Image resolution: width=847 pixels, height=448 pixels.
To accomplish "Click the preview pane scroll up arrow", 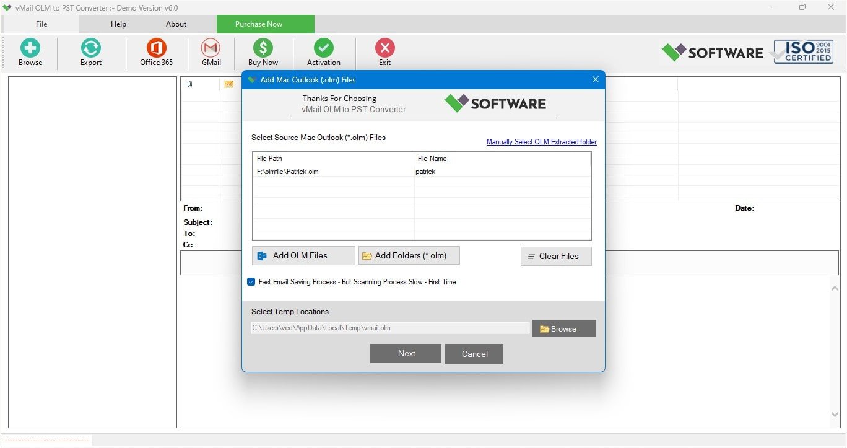I will [x=835, y=289].
